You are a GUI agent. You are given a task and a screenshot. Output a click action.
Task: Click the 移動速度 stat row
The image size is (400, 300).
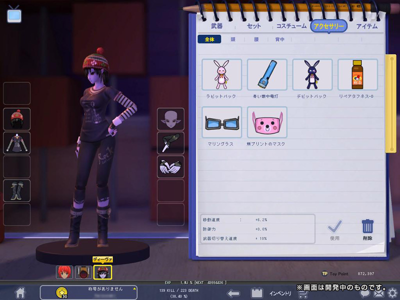257,219
